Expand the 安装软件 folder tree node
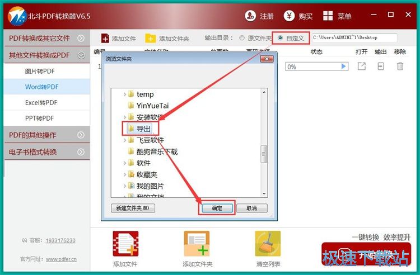This screenshot has width=420, height=275. [x=124, y=117]
